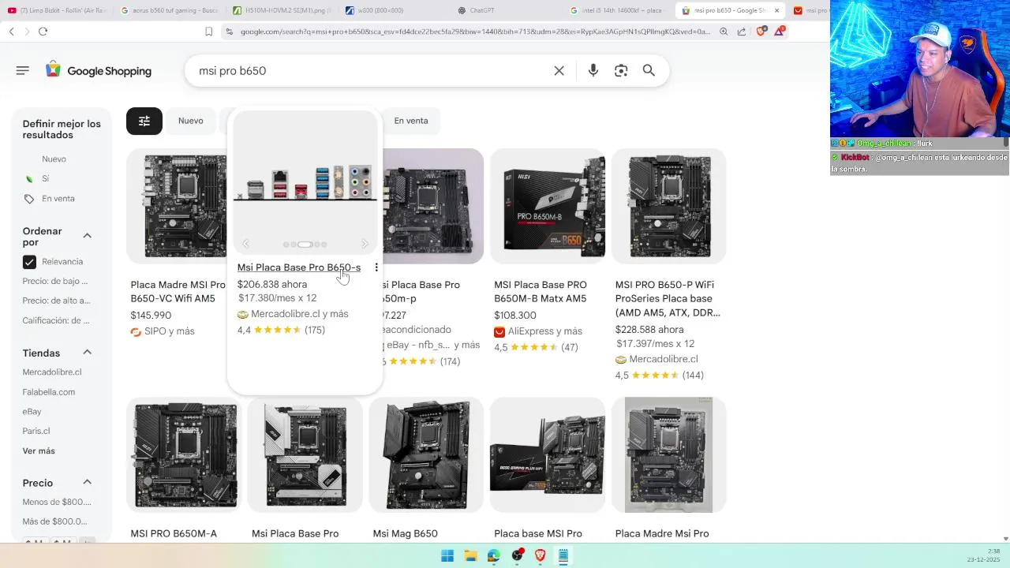This screenshot has height=568, width=1010.
Task: Filter by store Mercadolibre.cl
Action: [52, 372]
